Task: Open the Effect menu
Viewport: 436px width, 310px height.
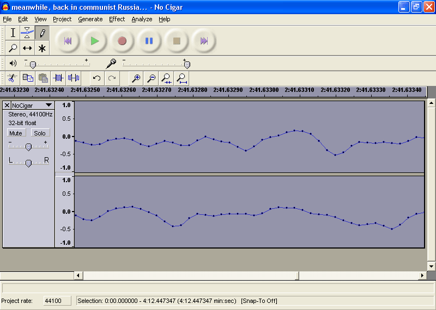Action: pos(117,19)
